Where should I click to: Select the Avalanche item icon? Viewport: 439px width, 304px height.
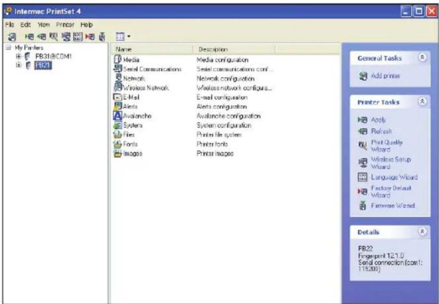118,116
